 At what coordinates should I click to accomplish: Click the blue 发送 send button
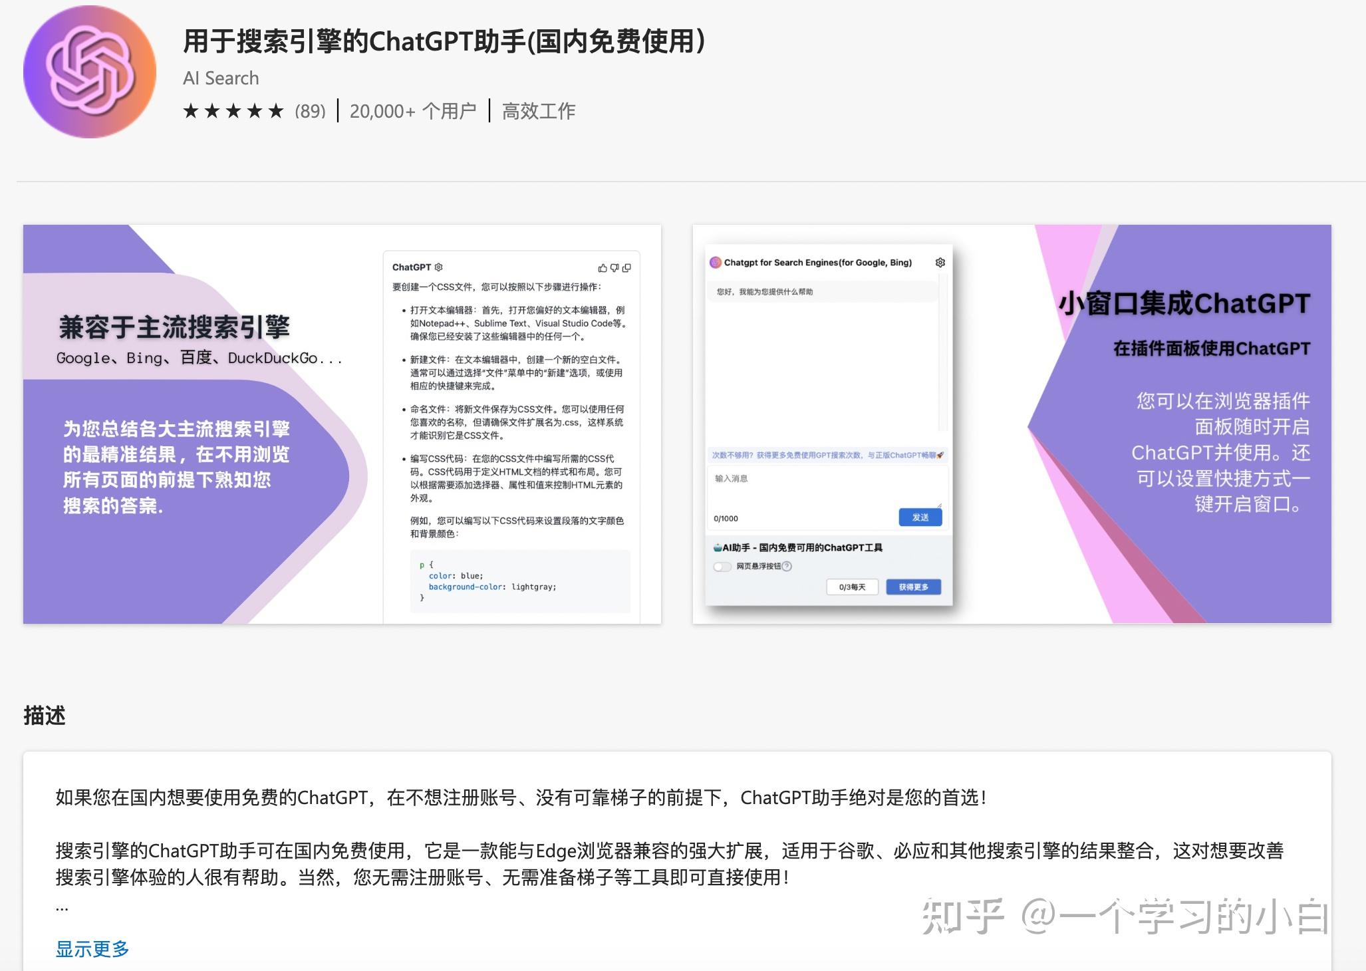click(920, 517)
